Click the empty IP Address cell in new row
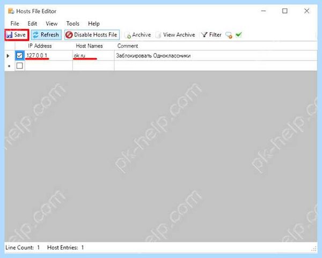The image size is (322, 258). pyautogui.click(x=49, y=66)
